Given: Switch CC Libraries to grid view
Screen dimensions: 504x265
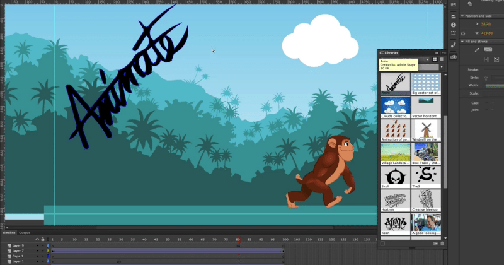Looking at the screenshot, I should click(x=435, y=59).
